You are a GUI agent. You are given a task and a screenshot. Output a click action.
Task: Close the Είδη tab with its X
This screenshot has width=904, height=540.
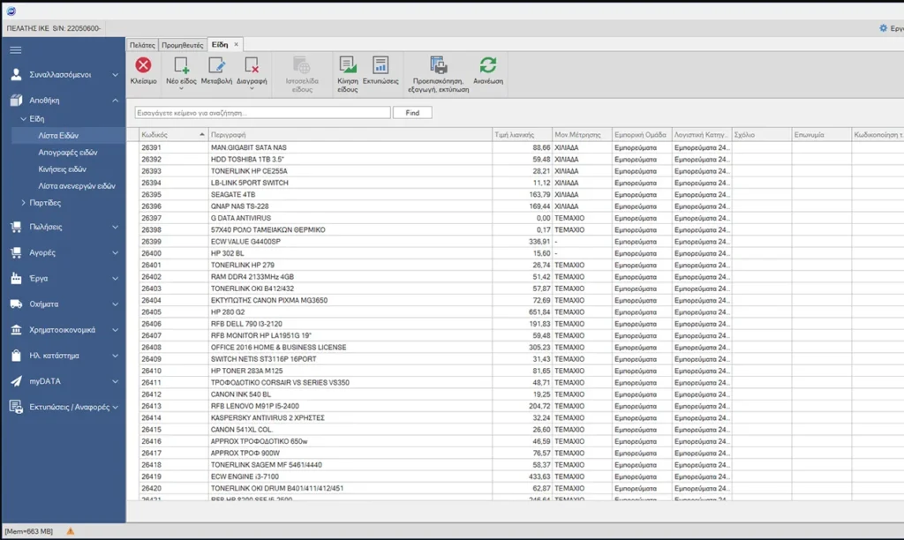pyautogui.click(x=237, y=44)
